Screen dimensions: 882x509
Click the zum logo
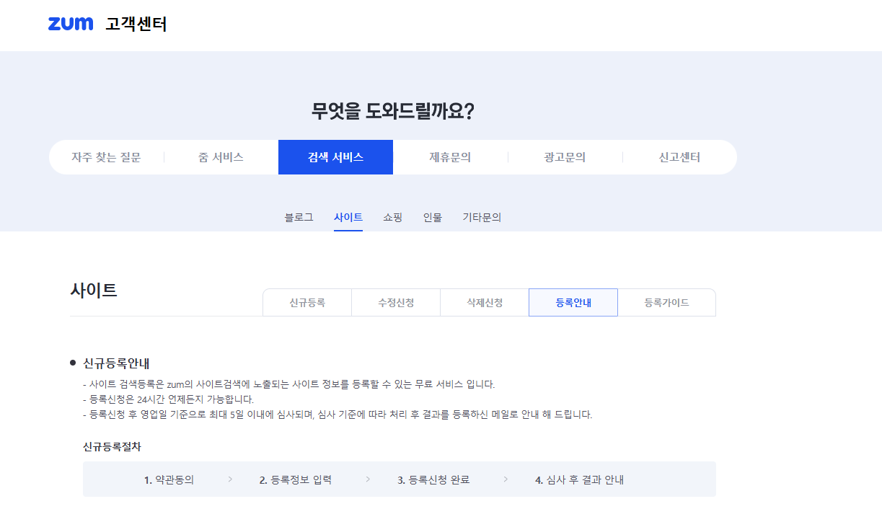pyautogui.click(x=71, y=24)
